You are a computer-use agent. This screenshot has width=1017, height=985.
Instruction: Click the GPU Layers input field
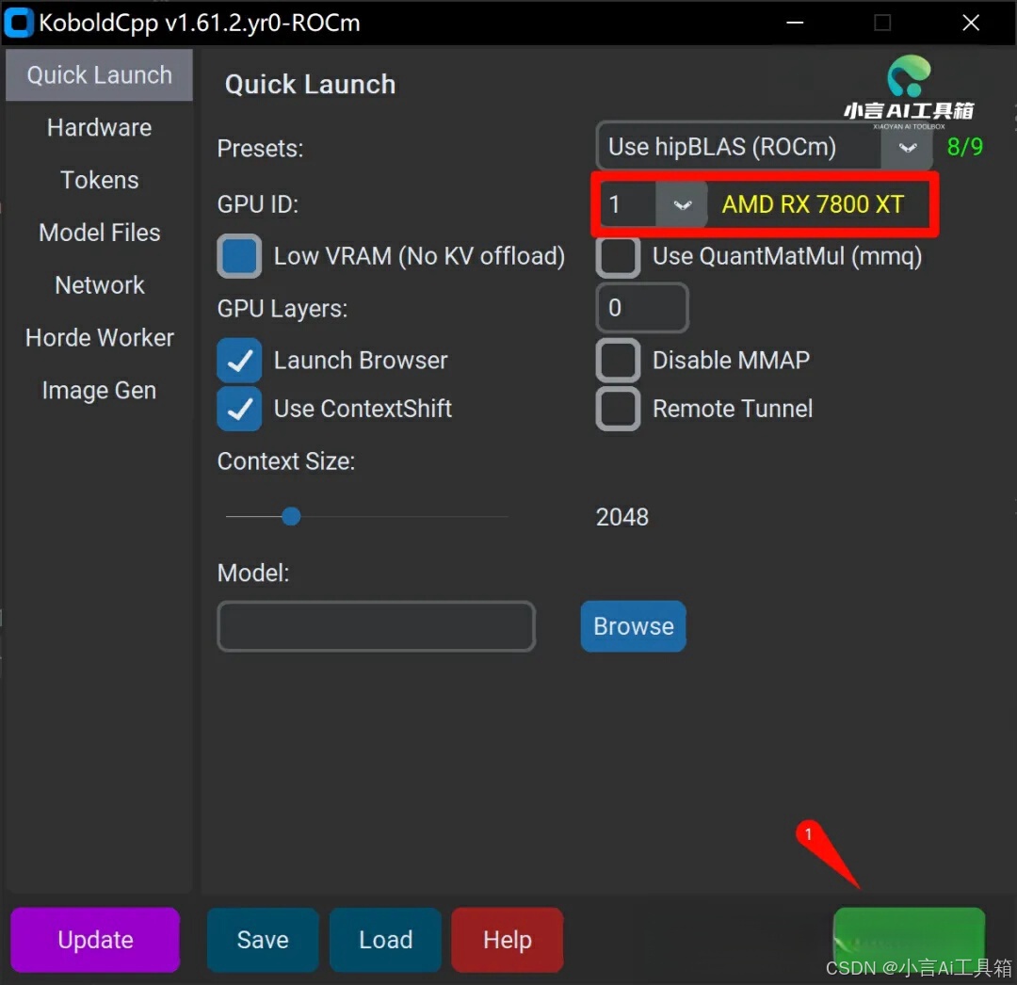(x=642, y=308)
